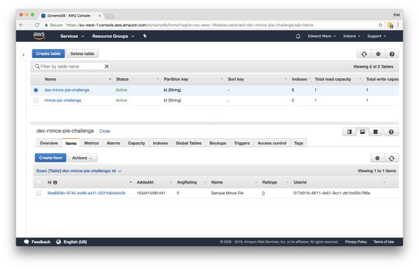Switch to the Tags tab

click(299, 143)
